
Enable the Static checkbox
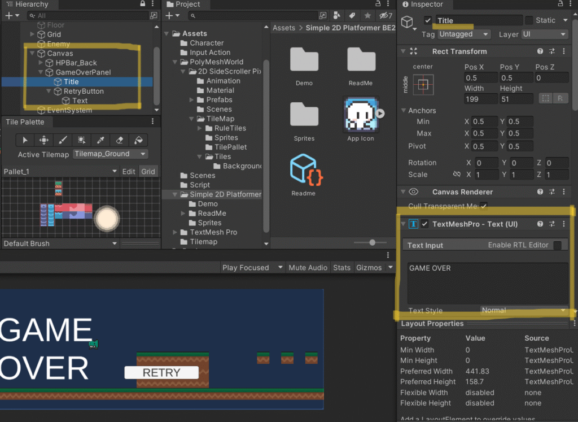pyautogui.click(x=529, y=20)
